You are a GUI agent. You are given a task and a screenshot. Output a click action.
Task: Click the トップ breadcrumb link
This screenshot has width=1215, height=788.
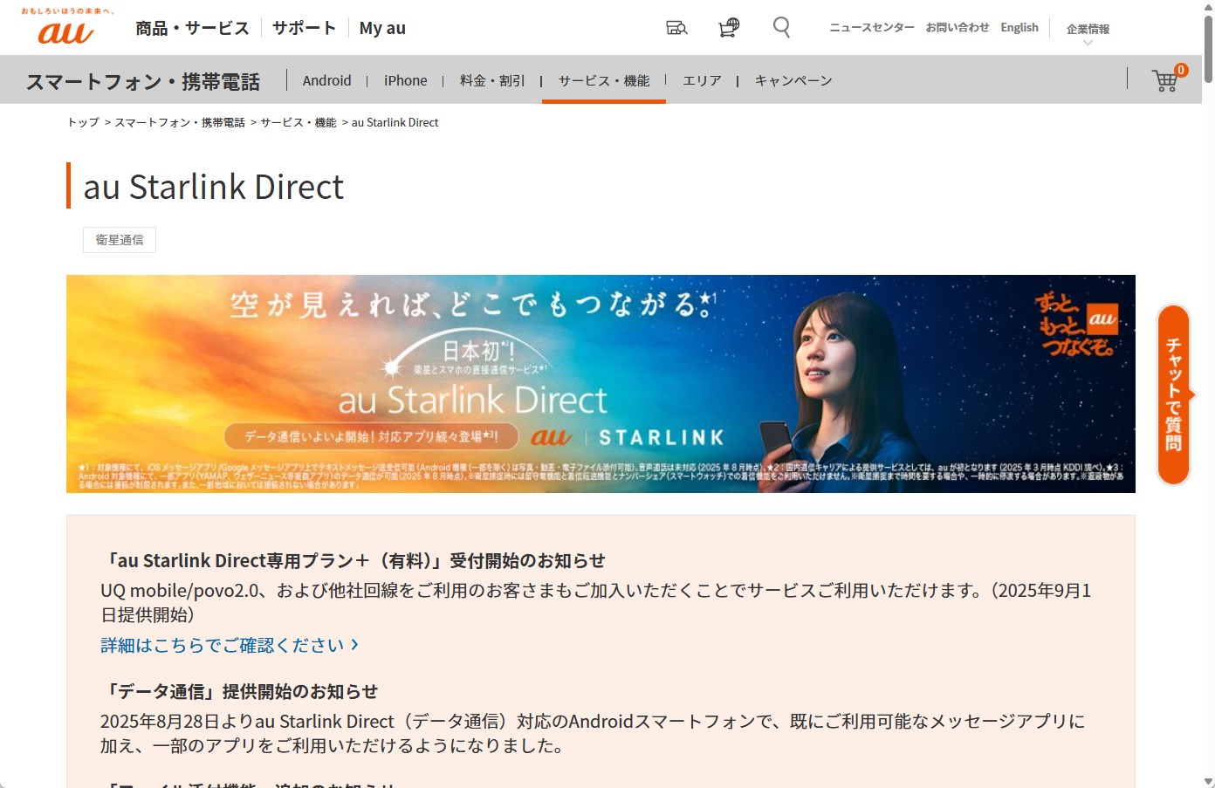click(81, 122)
